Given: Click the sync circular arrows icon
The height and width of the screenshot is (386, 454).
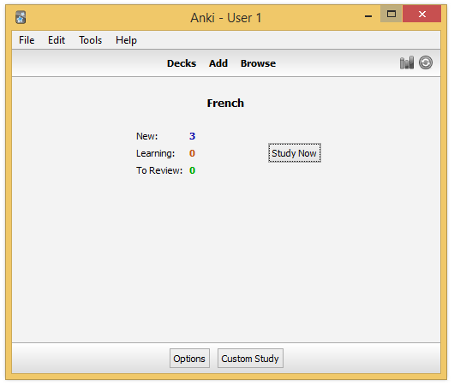Looking at the screenshot, I should point(426,62).
